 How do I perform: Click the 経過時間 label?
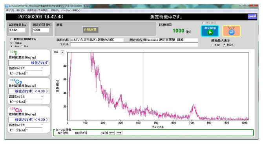click(165, 25)
